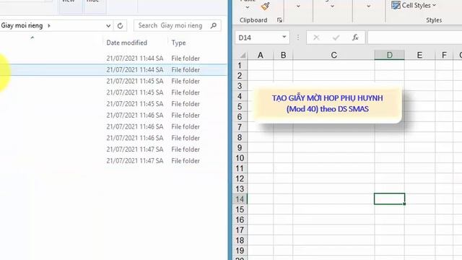
Task: Click the formula bar Enter checkmark icon
Action: (336, 38)
